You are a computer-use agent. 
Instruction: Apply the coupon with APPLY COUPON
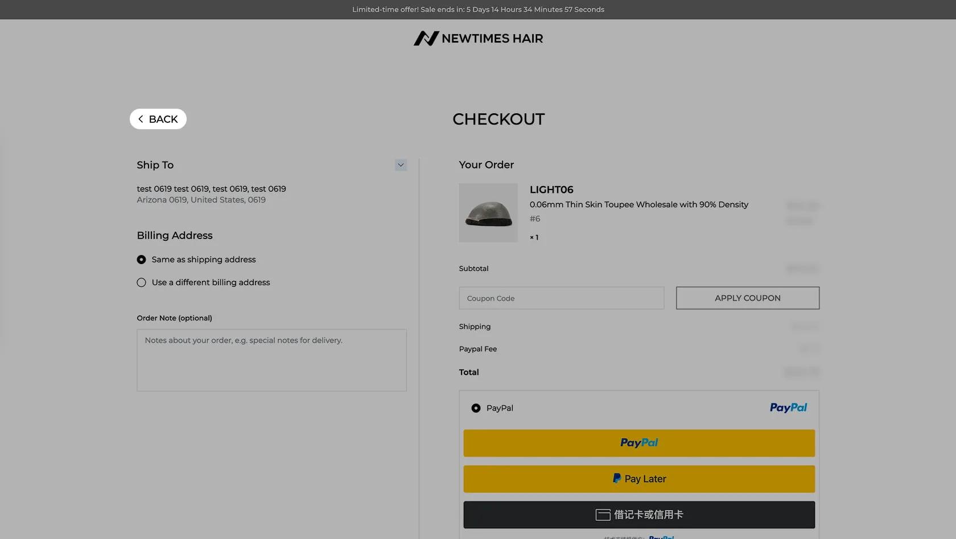(748, 298)
